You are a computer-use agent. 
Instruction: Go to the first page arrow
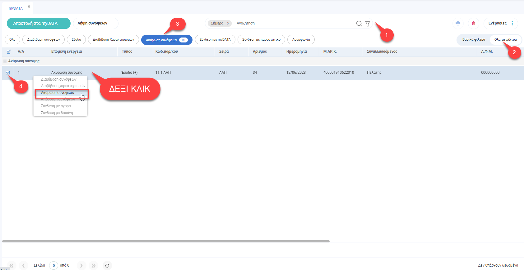12,266
